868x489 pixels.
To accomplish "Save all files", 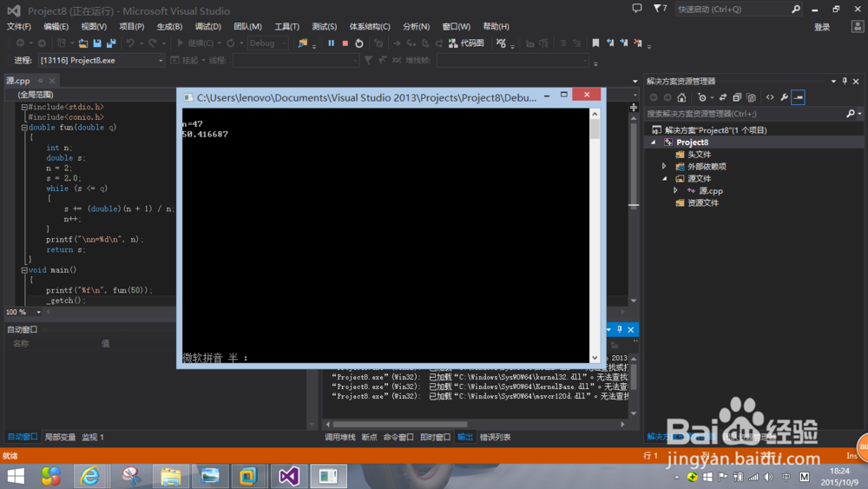I will (x=111, y=43).
